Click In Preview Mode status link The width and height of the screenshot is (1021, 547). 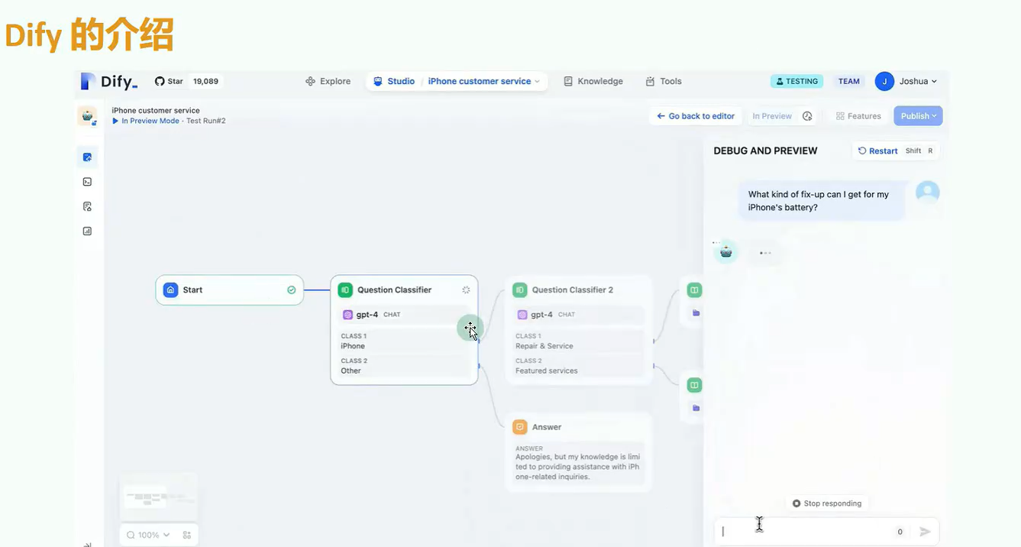(x=145, y=121)
